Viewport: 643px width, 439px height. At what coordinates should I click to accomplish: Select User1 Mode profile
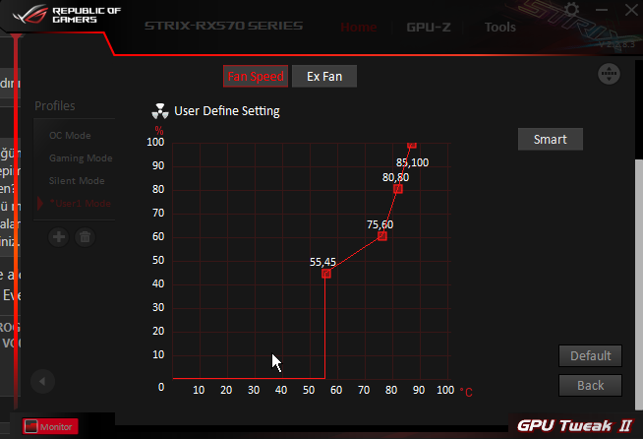(80, 204)
